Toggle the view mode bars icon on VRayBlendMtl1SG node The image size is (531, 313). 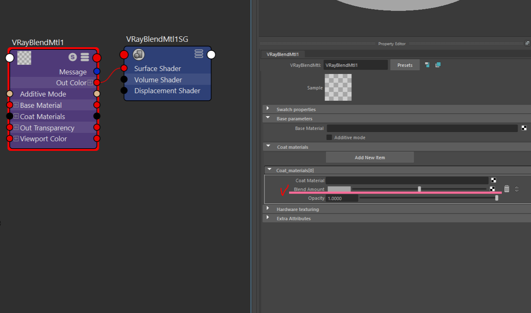199,54
